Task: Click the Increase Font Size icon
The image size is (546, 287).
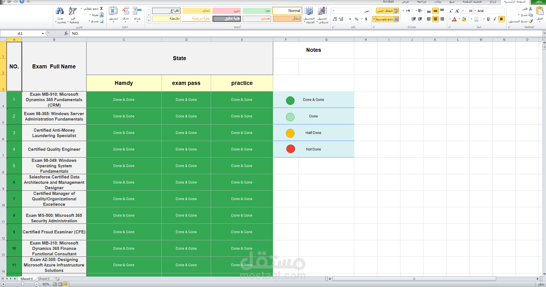Action: [x=457, y=11]
